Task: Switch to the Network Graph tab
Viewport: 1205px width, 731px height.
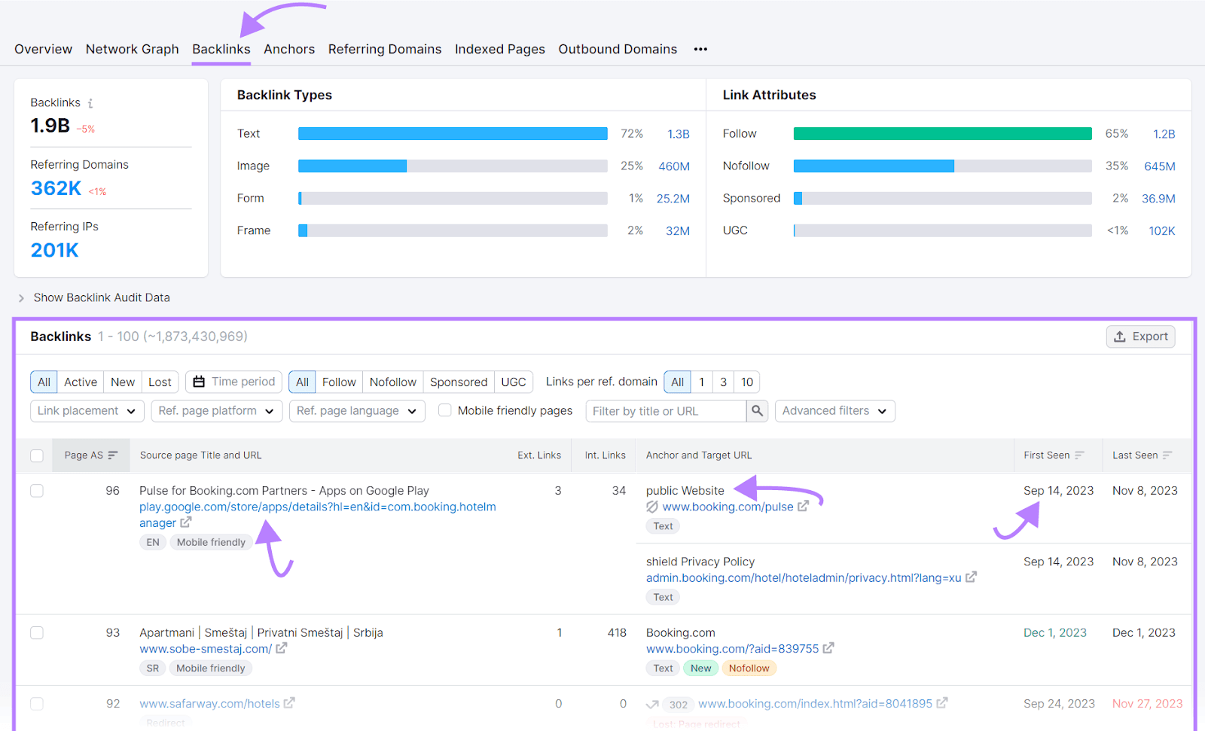Action: pyautogui.click(x=132, y=49)
